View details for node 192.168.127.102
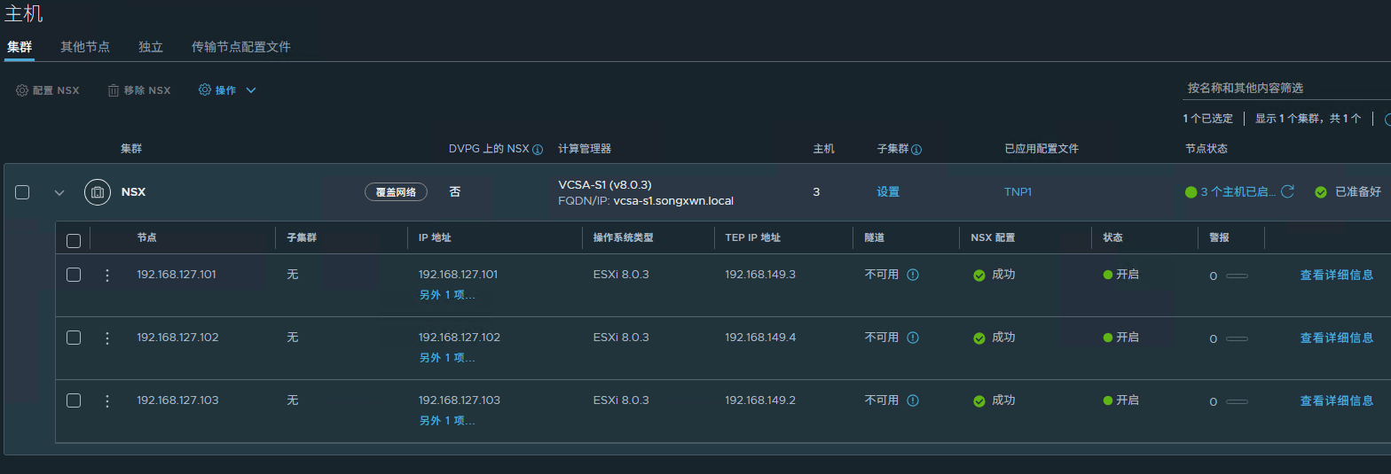Image resolution: width=1391 pixels, height=474 pixels. coord(1336,338)
